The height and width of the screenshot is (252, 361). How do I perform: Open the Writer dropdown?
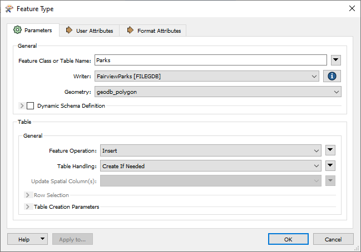click(x=207, y=76)
